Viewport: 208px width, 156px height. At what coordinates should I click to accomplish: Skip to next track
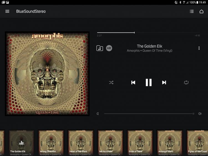(x=164, y=83)
